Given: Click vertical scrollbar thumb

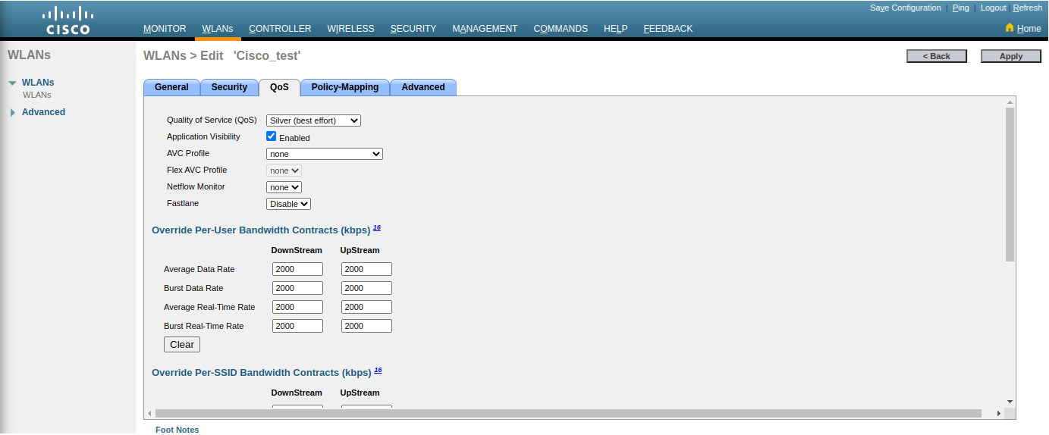Looking at the screenshot, I should pos(1010,184).
